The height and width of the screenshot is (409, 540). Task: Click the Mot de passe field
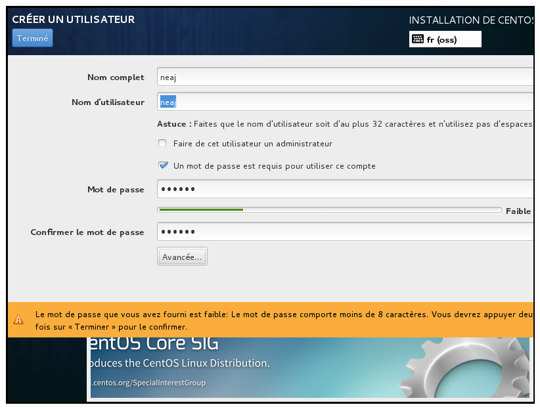pos(346,188)
